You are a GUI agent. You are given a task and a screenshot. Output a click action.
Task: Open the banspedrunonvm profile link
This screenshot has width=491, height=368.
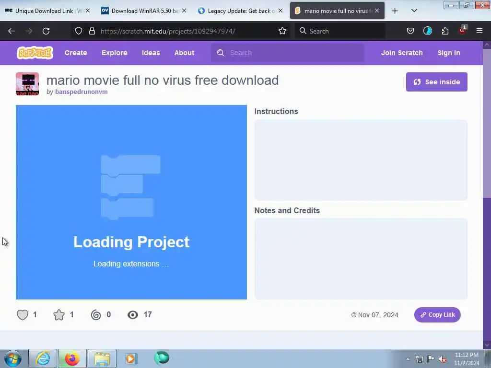point(82,92)
